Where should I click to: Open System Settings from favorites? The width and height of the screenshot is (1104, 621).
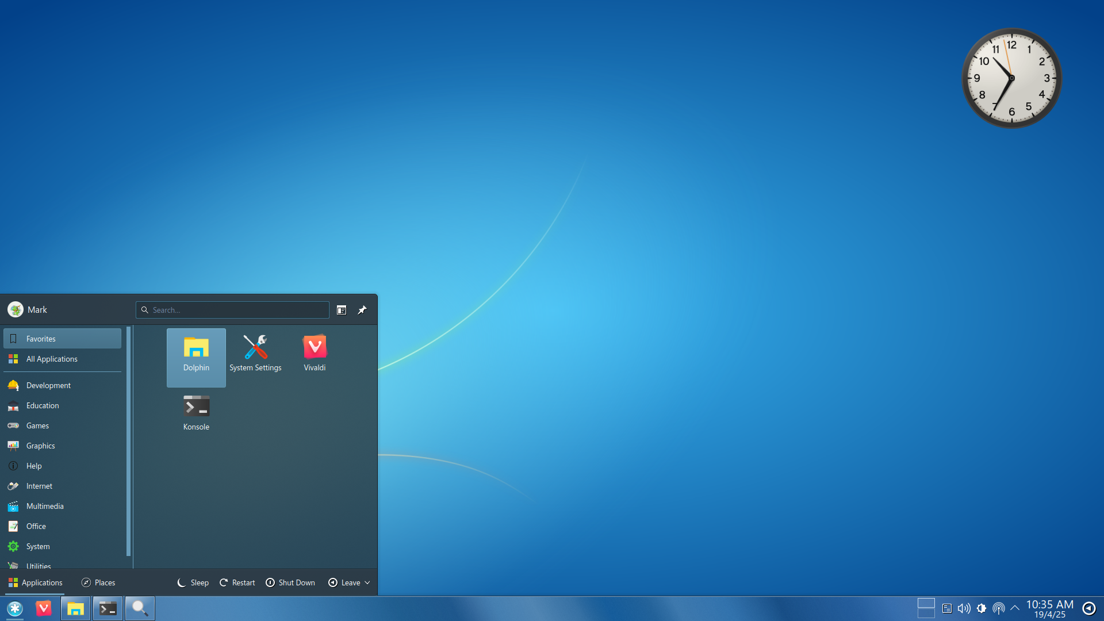tap(255, 357)
